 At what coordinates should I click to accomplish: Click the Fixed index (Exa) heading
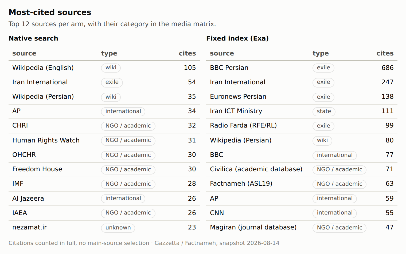[x=237, y=38]
